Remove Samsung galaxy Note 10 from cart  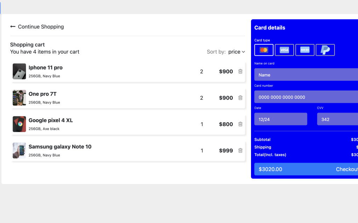(x=240, y=150)
